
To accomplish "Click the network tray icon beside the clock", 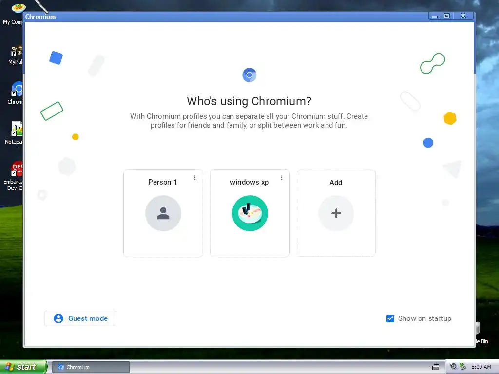I will pyautogui.click(x=463, y=367).
